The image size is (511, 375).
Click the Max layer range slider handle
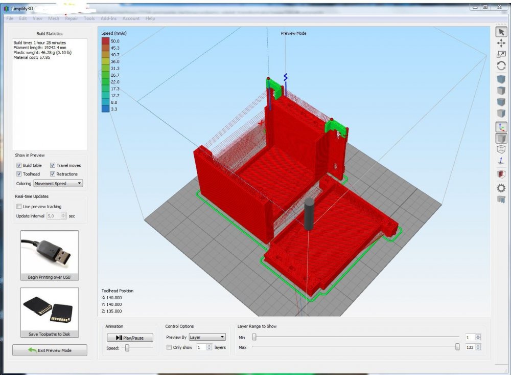[x=457, y=347]
